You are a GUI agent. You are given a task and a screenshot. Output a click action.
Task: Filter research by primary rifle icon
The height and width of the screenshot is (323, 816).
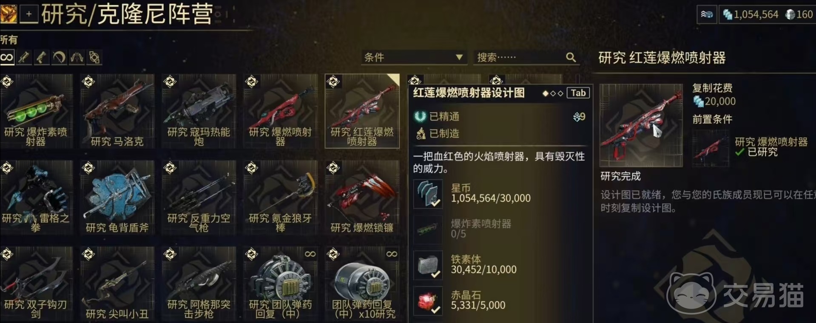pyautogui.click(x=24, y=57)
